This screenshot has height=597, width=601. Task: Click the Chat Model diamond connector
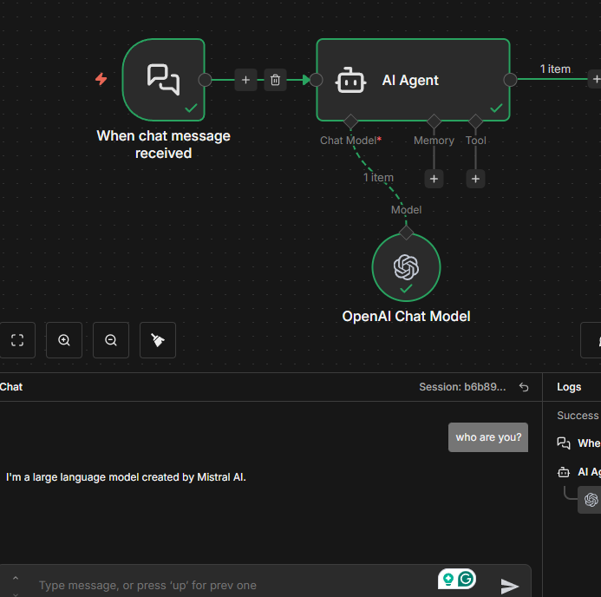point(350,121)
